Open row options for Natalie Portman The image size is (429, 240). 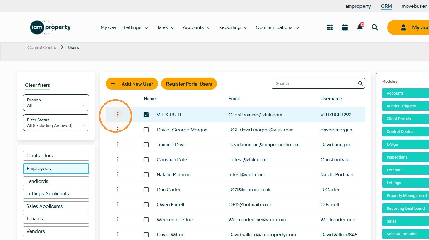click(118, 174)
